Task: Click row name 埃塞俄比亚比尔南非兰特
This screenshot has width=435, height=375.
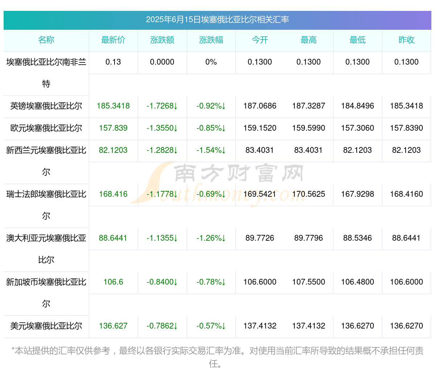Action: (46, 73)
